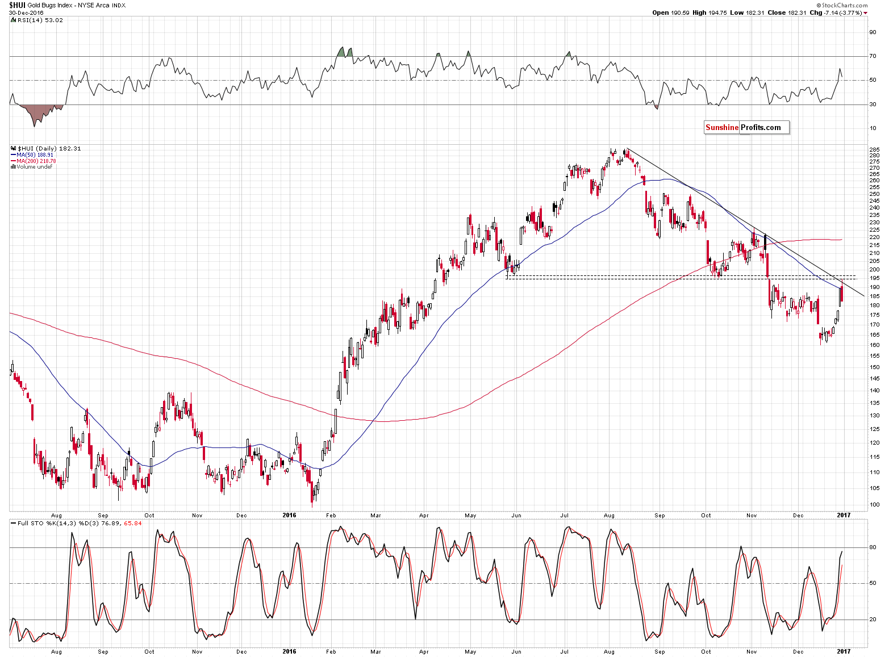Click the Jun label below the stochastic panel
Viewport: 889px width, 657px height.
[x=516, y=651]
